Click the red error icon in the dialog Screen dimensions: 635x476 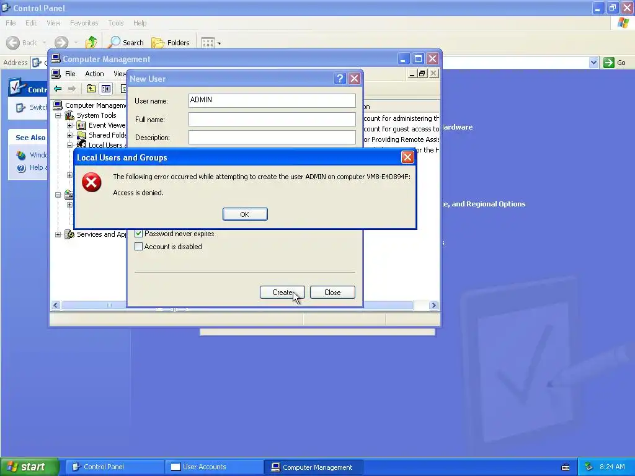point(92,182)
